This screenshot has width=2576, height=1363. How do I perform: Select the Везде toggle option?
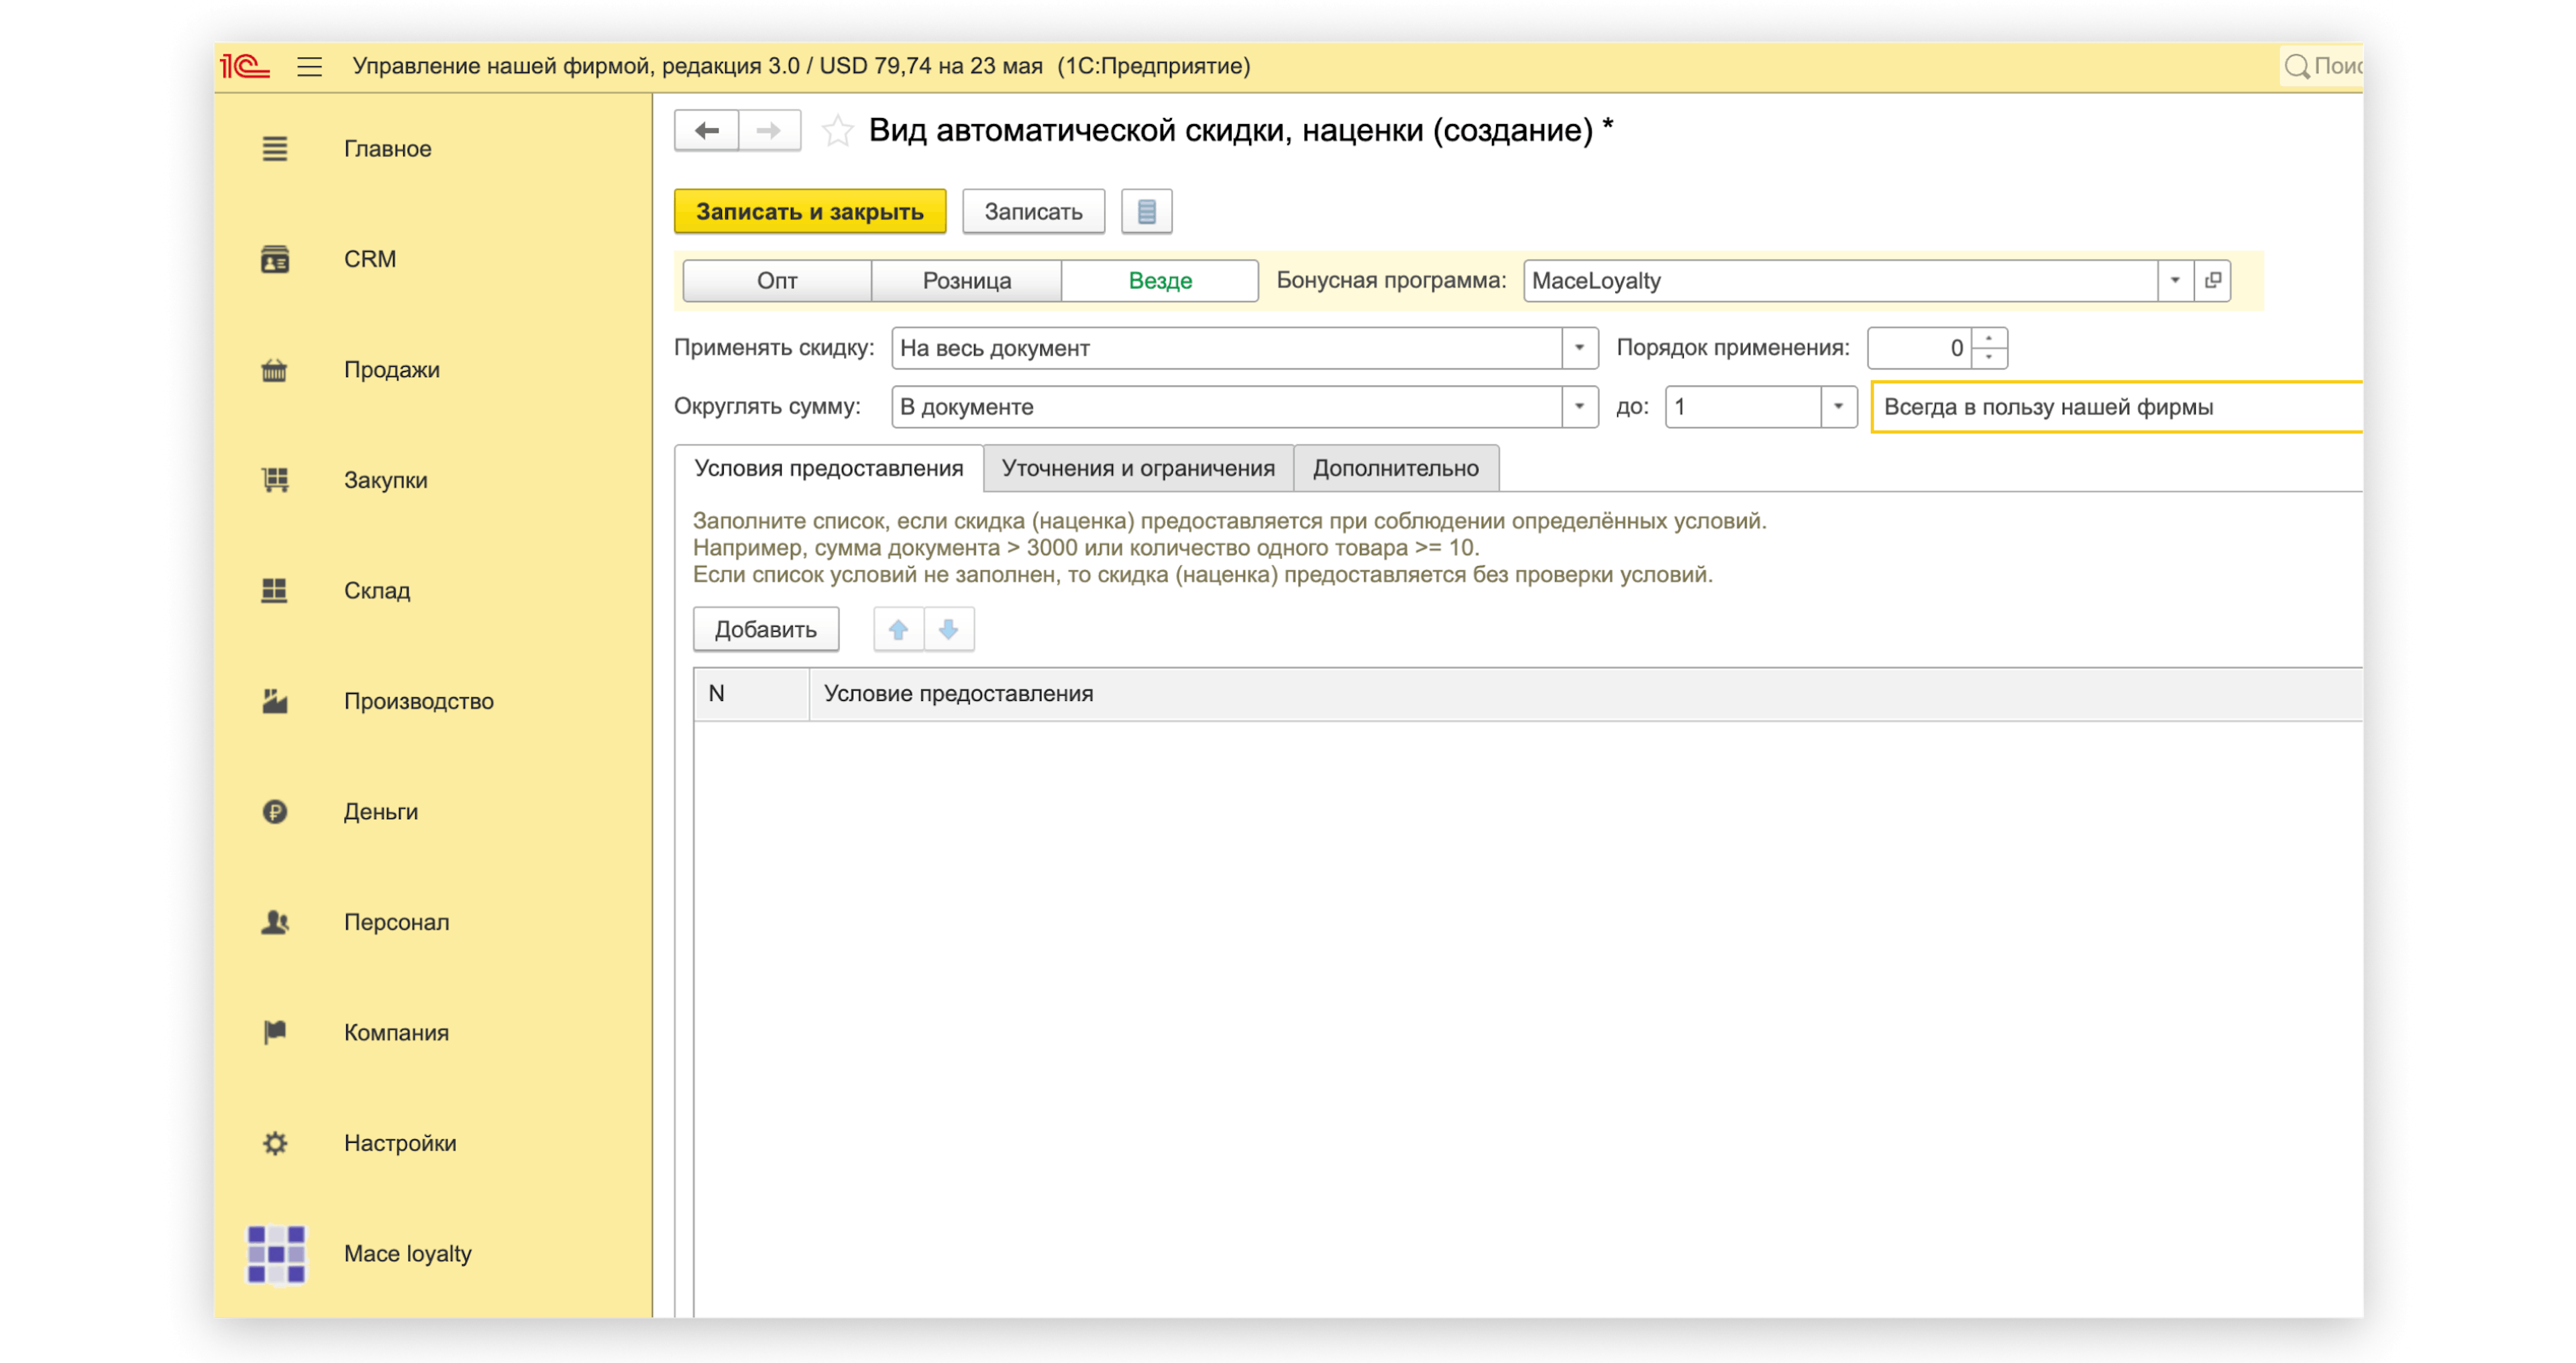[x=1160, y=281]
